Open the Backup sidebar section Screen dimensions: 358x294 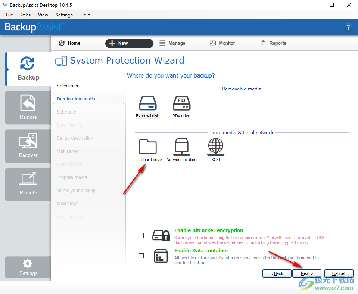click(28, 69)
